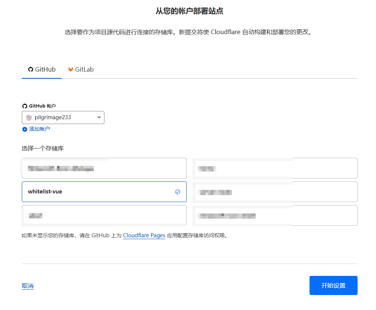The height and width of the screenshot is (310, 376).
Task: Switch to the GitHub tab
Action: [x=42, y=69]
